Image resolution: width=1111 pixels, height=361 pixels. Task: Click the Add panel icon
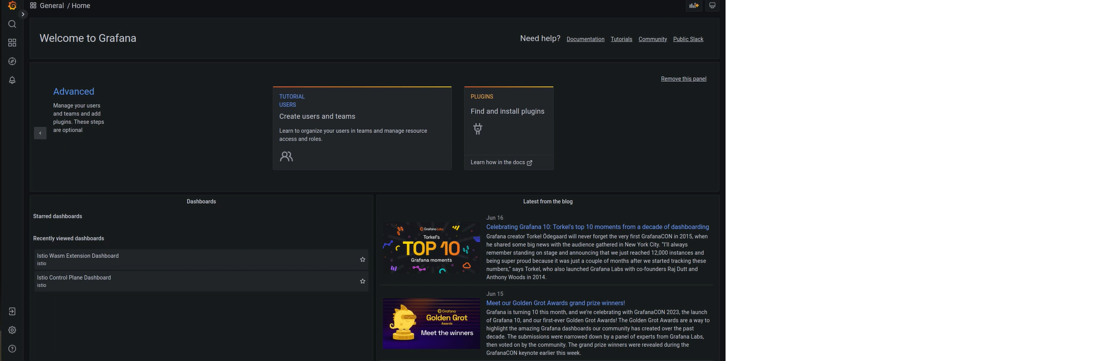point(694,5)
